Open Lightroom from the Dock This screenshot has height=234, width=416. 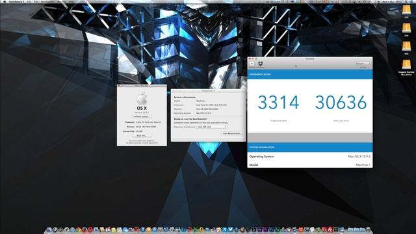[x=254, y=229]
